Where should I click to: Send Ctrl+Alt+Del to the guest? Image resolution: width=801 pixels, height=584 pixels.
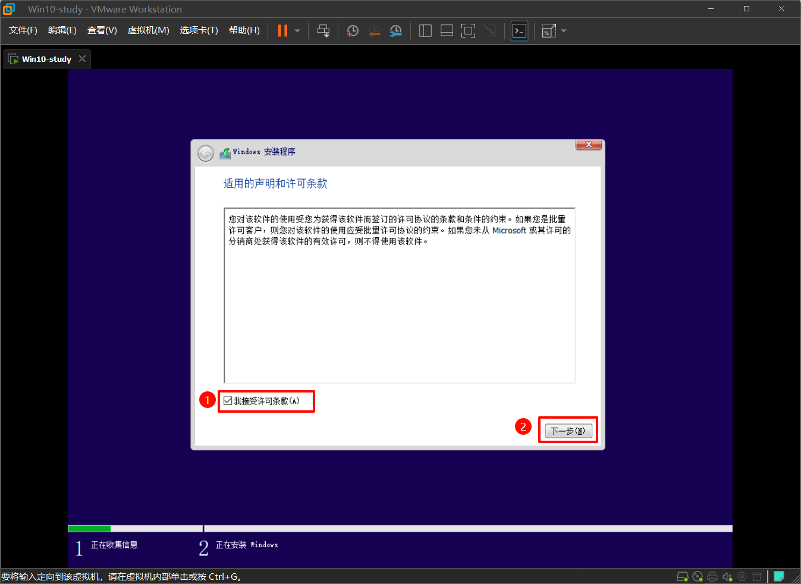click(x=323, y=30)
